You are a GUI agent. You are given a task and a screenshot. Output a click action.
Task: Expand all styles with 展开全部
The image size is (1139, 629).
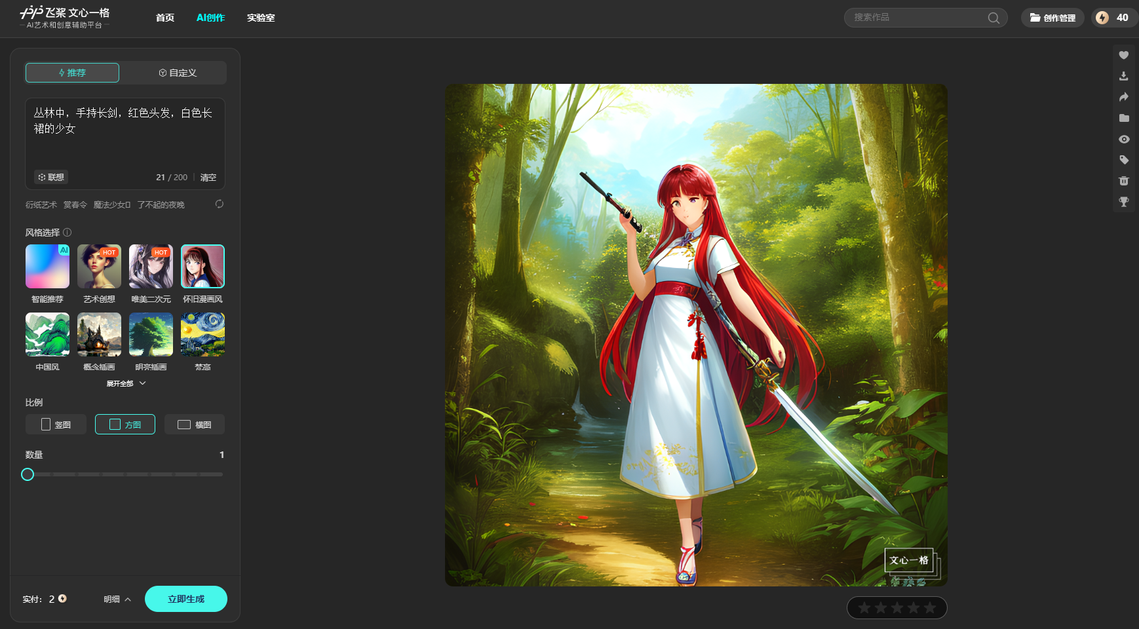126,383
